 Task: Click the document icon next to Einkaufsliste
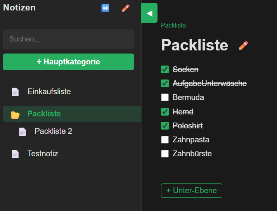click(x=15, y=92)
